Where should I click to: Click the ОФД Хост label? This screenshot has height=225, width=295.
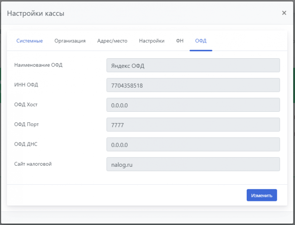[x=26, y=105]
